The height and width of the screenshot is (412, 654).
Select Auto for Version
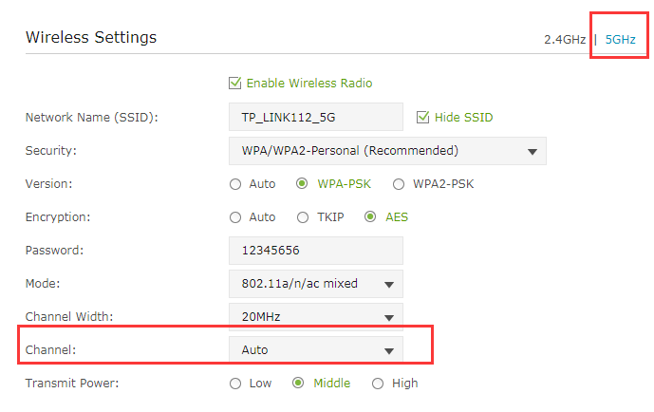pos(235,184)
